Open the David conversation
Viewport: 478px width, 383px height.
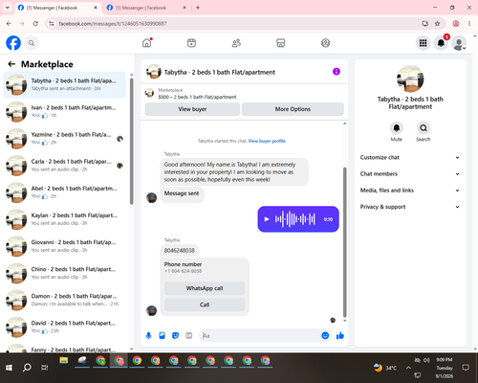64,327
